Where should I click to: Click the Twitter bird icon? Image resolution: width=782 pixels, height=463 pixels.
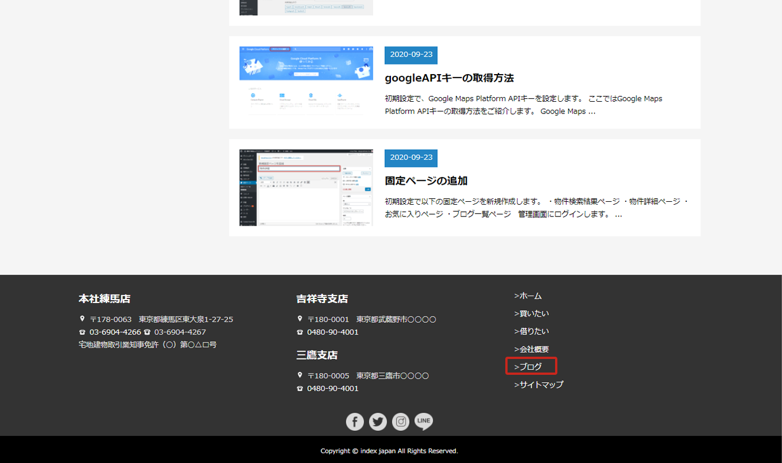click(378, 422)
